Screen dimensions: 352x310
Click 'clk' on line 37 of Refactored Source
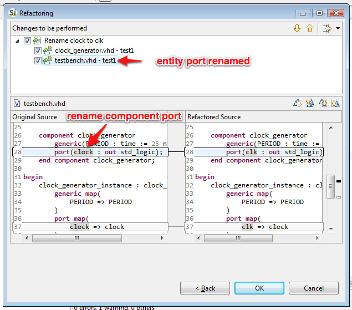click(x=247, y=227)
